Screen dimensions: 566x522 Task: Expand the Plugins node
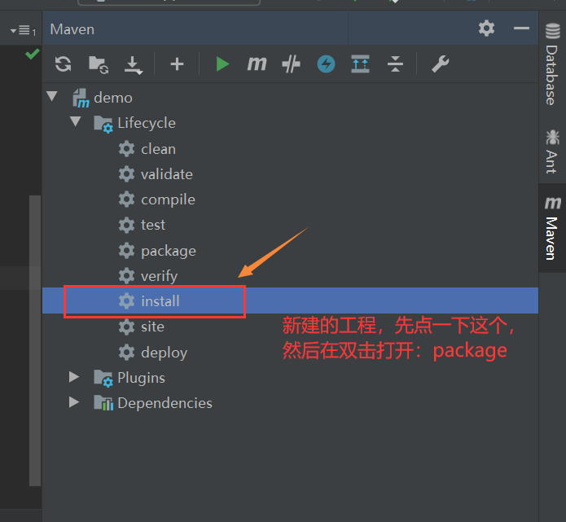pyautogui.click(x=74, y=377)
